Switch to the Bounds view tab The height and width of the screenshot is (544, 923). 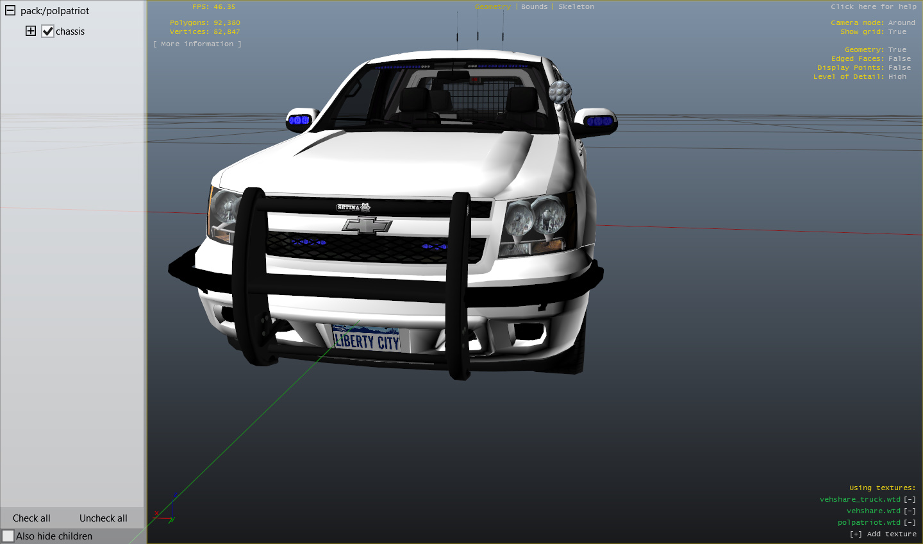coord(534,6)
